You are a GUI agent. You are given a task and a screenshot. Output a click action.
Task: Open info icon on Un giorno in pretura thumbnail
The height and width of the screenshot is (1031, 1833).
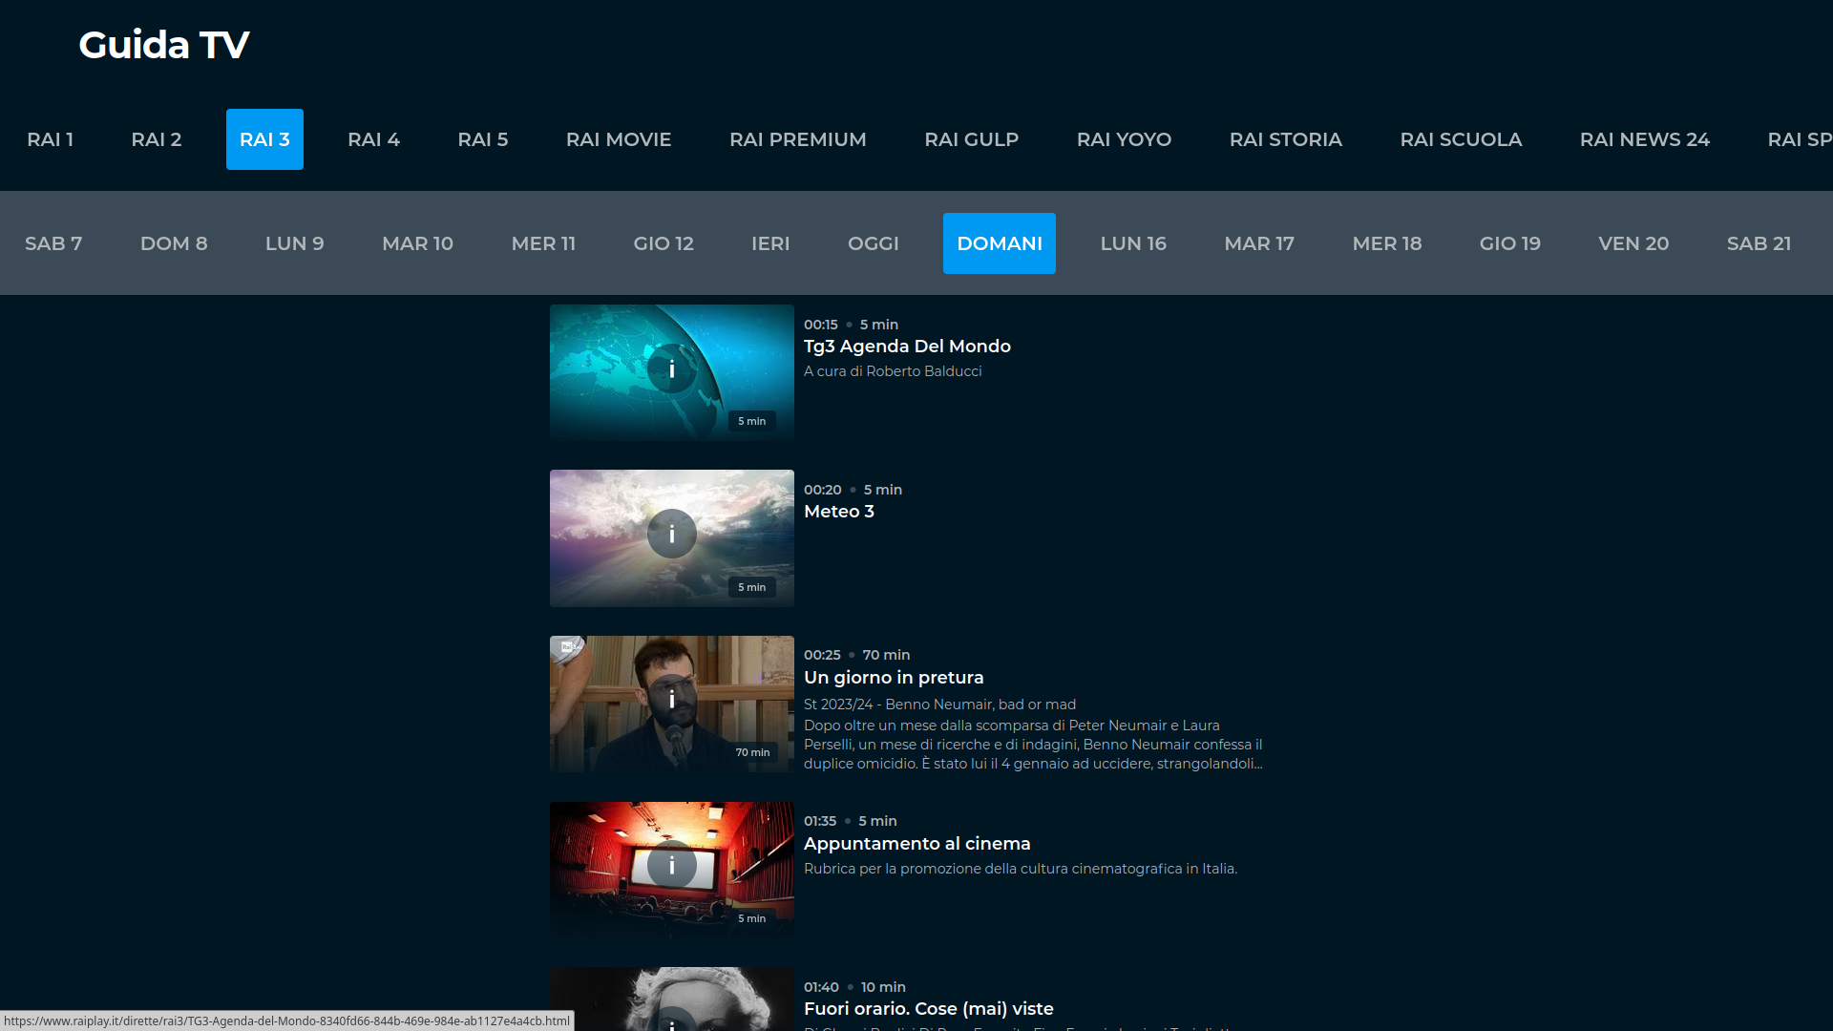pyautogui.click(x=671, y=700)
